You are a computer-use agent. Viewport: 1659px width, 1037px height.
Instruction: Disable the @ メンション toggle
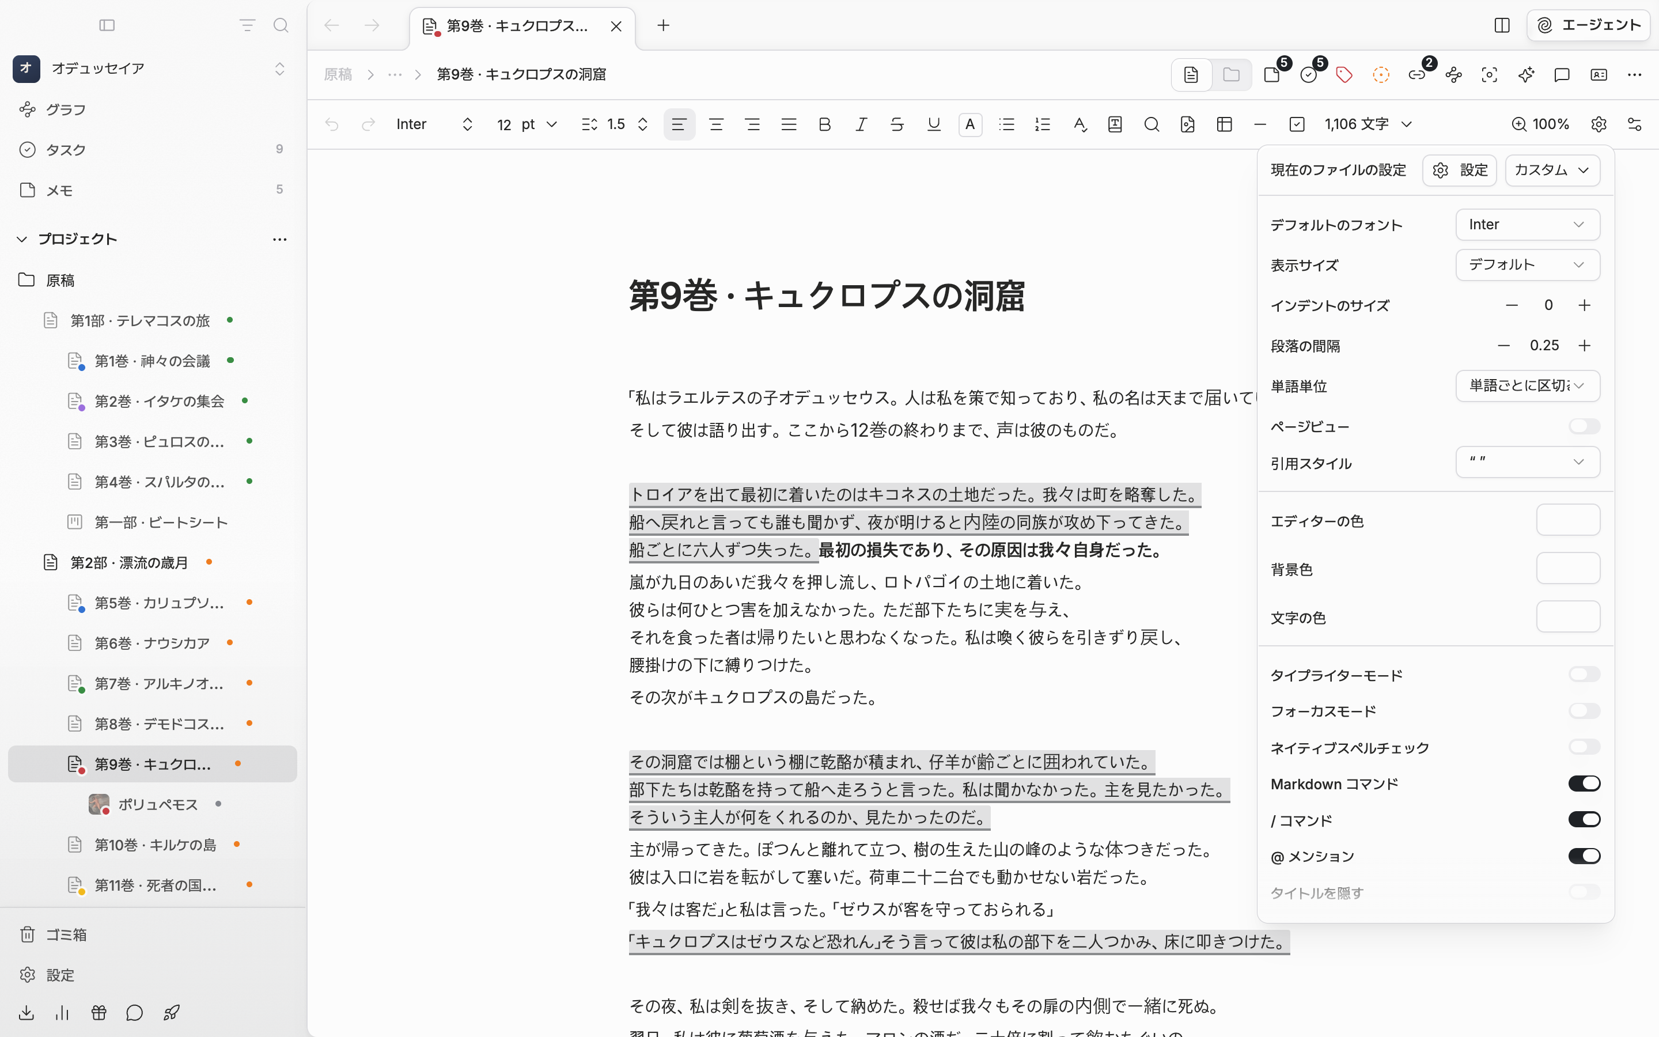[x=1584, y=856]
